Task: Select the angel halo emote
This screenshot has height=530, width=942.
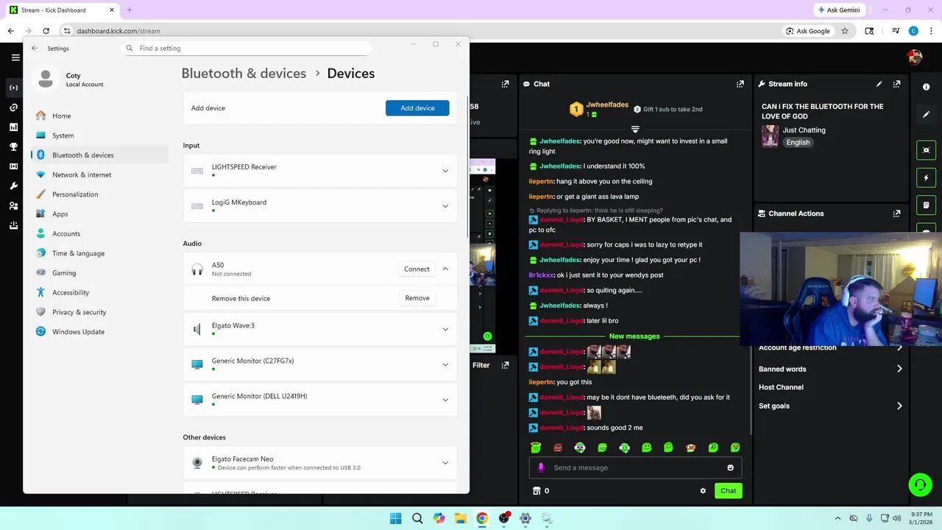Action: pyautogui.click(x=536, y=448)
